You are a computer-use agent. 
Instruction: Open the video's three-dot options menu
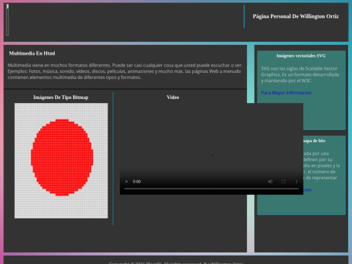(x=297, y=181)
